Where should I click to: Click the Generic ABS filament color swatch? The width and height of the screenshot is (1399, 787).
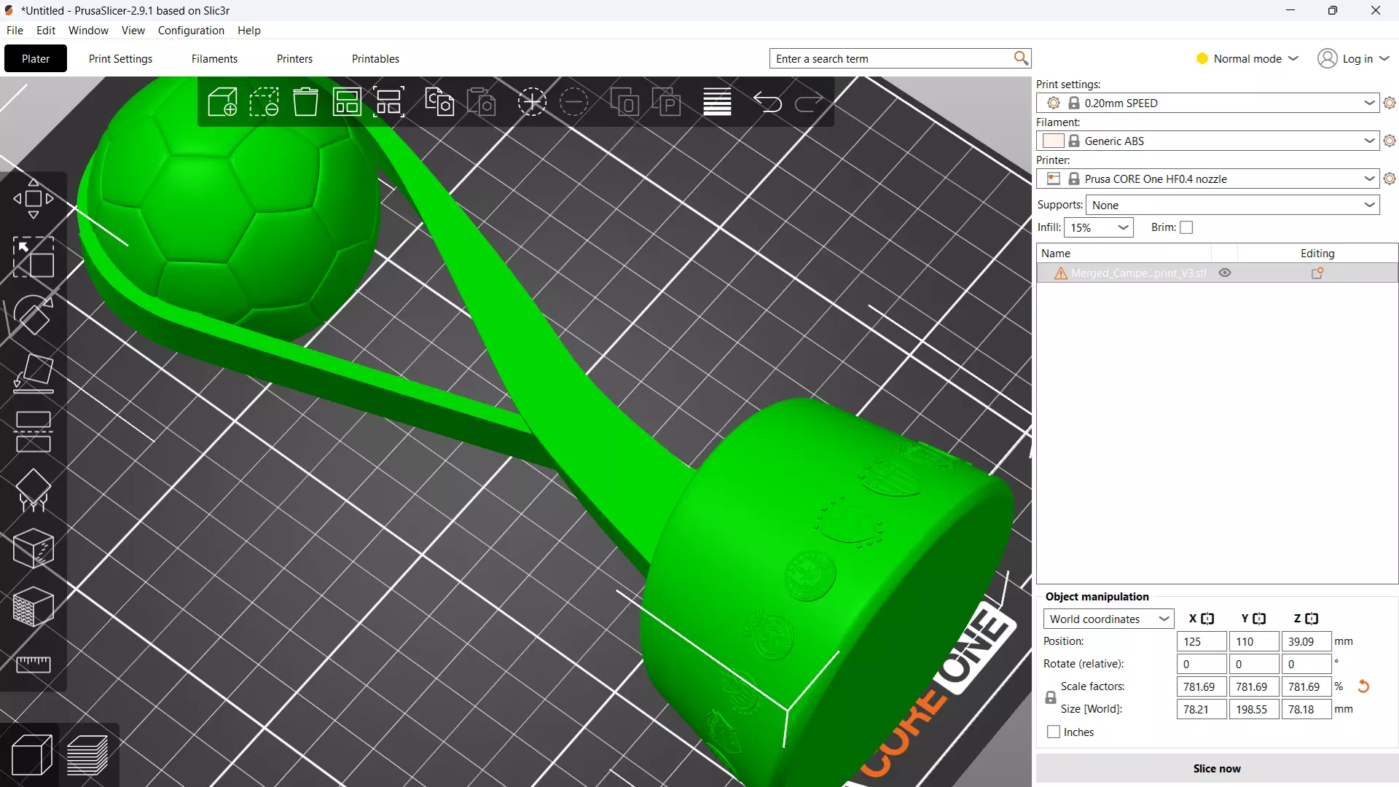point(1053,141)
